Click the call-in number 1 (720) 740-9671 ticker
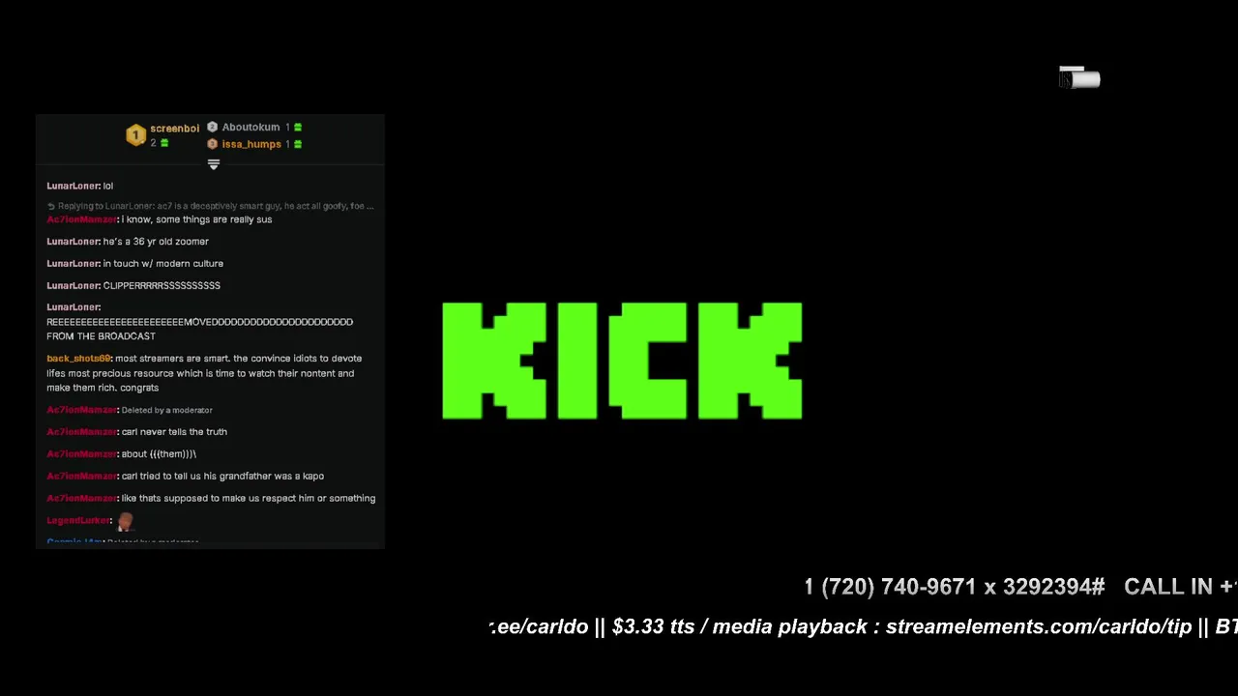1238x696 pixels. 955,587
